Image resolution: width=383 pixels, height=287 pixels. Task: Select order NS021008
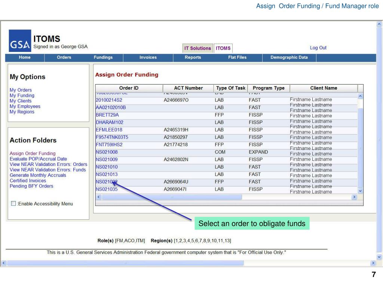click(107, 152)
